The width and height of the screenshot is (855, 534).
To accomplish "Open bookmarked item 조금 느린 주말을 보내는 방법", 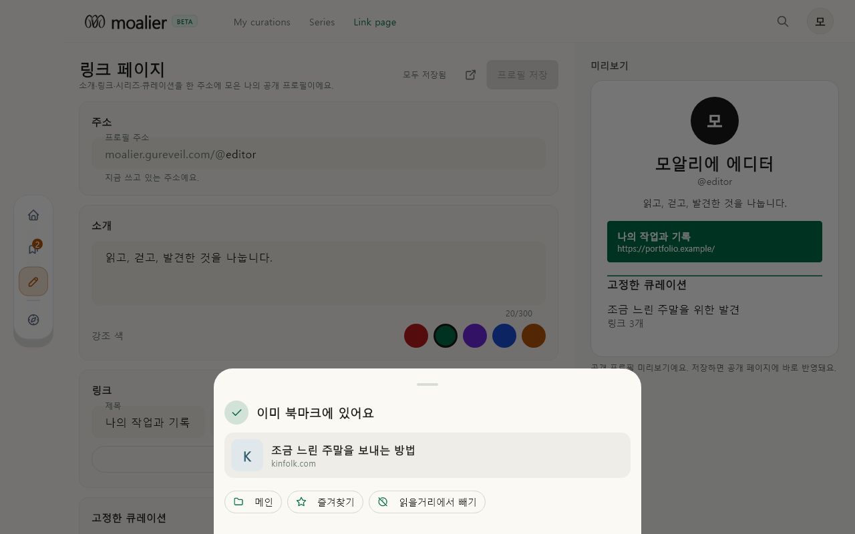I will coord(427,455).
